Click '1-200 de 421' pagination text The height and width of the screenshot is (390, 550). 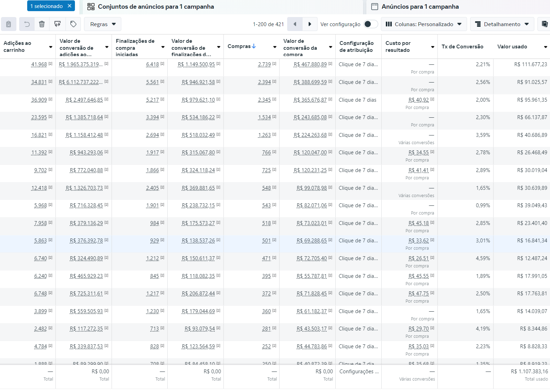click(268, 24)
